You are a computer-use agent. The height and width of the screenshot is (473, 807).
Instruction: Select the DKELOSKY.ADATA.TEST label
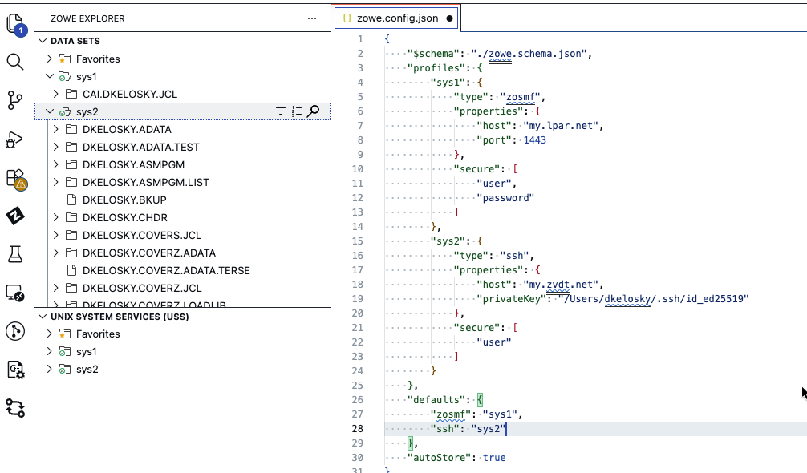point(141,147)
